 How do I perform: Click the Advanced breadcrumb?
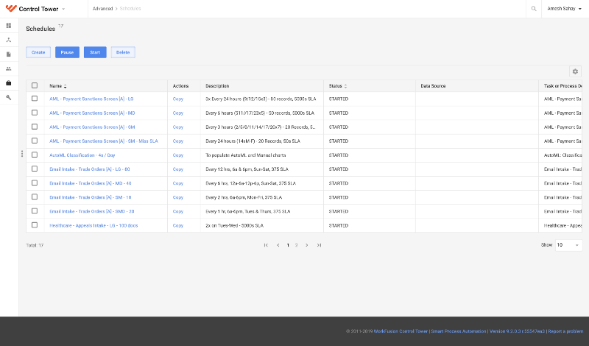coord(102,9)
